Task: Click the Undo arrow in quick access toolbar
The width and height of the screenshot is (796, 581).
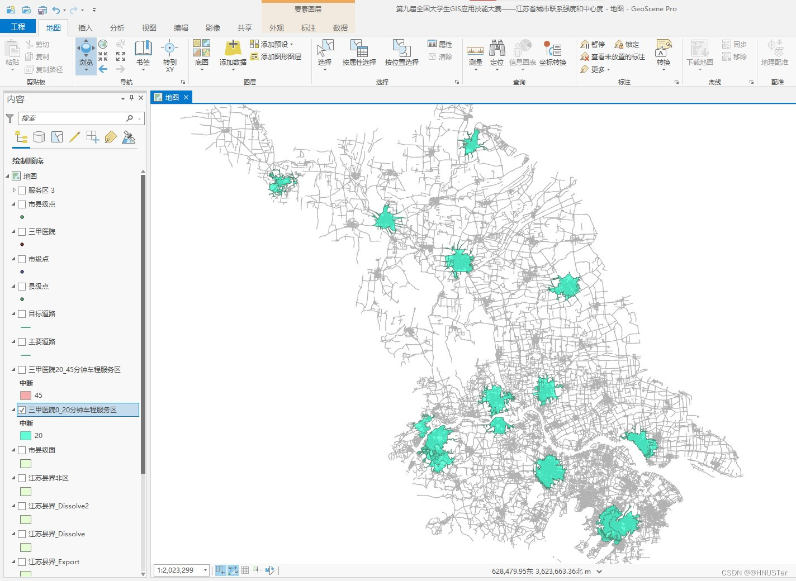Action: (56, 9)
